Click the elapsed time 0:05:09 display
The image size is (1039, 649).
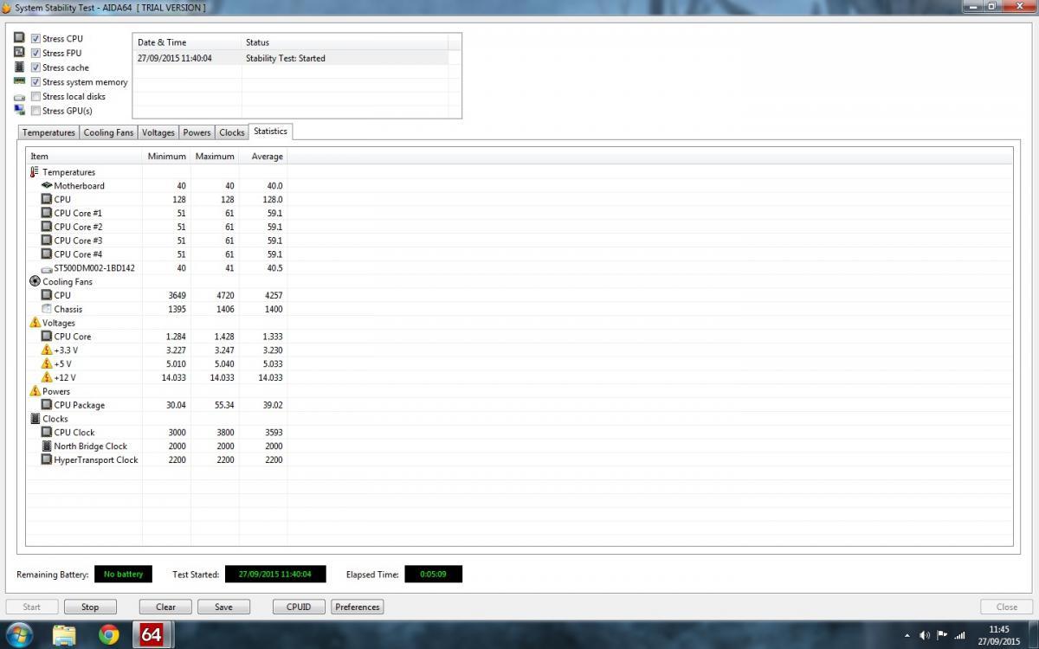click(x=433, y=575)
